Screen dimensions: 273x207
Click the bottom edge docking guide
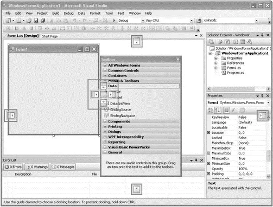click(137, 189)
